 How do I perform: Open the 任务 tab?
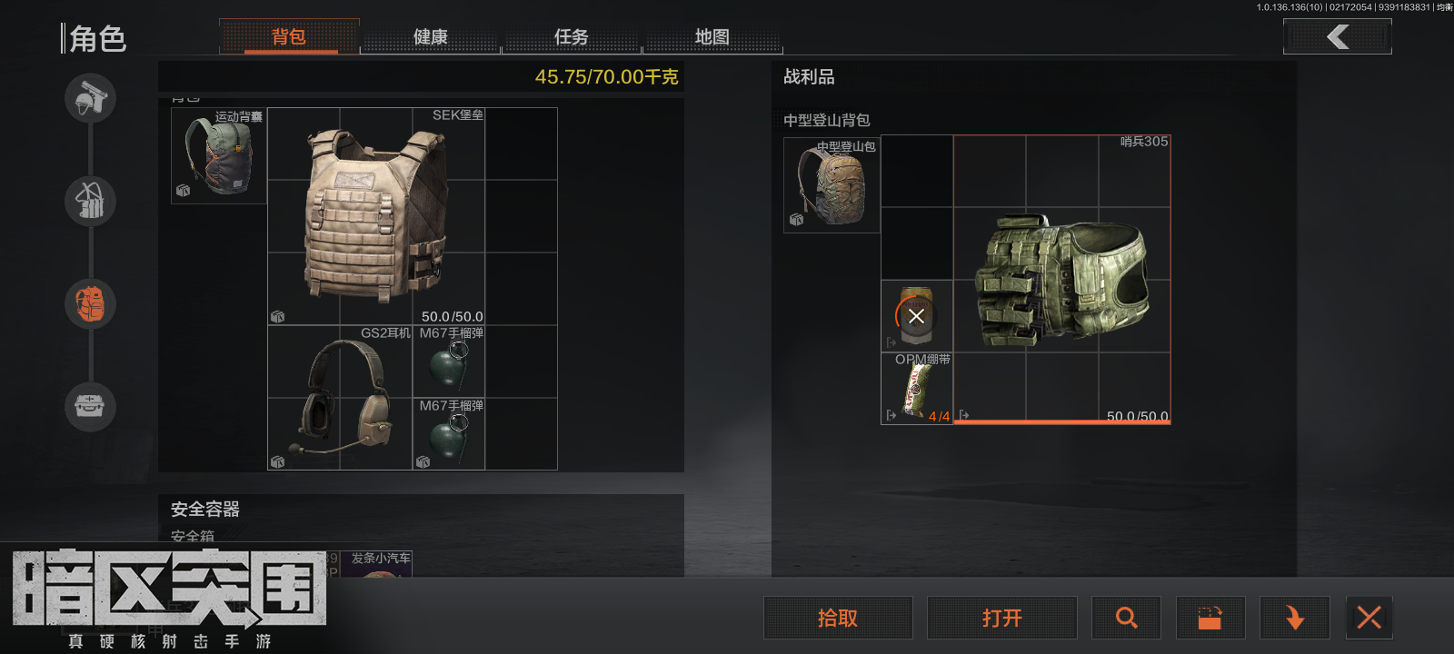click(572, 37)
